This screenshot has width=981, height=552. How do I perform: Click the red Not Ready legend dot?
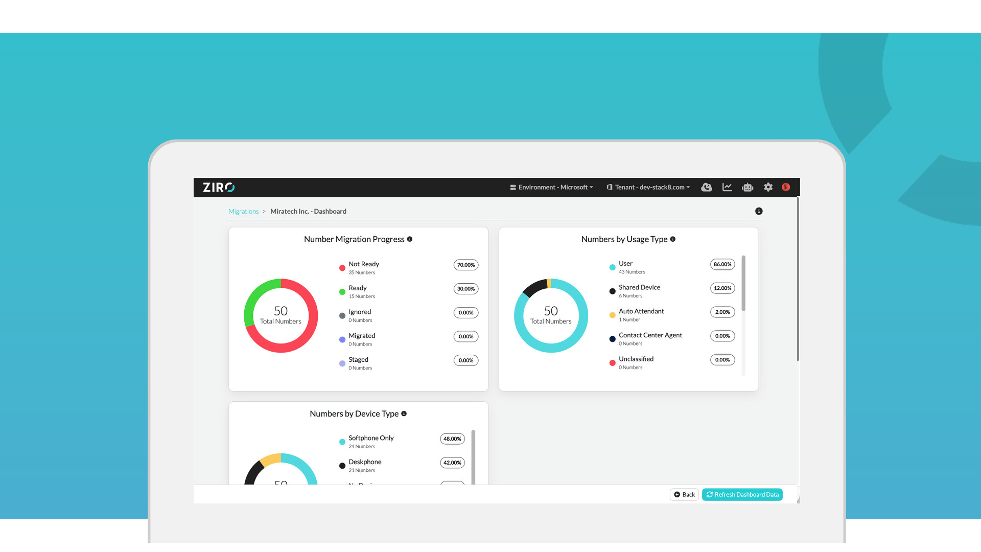tap(342, 268)
